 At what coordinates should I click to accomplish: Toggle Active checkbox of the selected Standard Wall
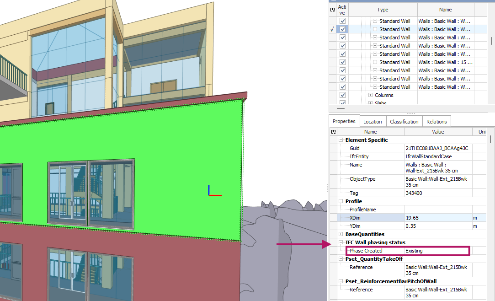click(342, 29)
